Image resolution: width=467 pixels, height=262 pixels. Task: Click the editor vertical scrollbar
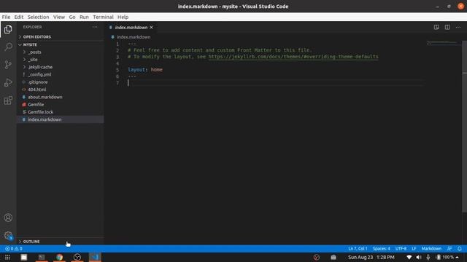(x=464, y=127)
